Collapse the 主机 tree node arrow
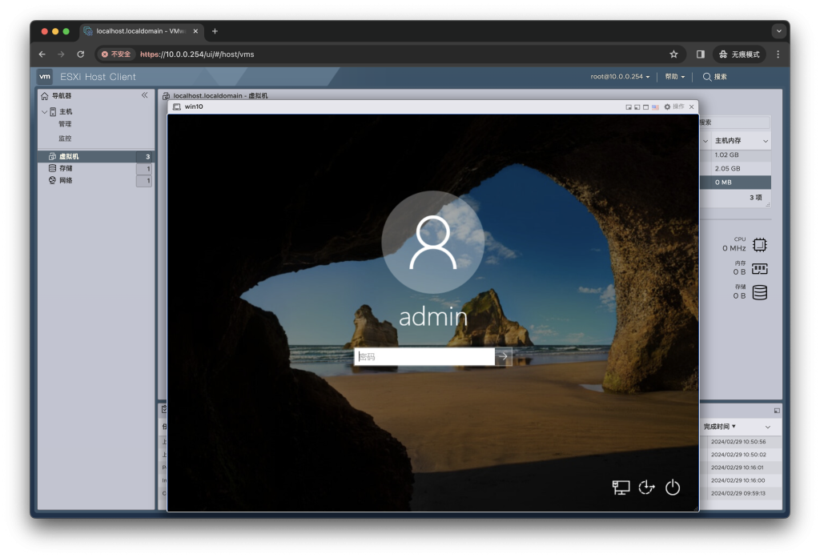820x558 pixels. 45,112
